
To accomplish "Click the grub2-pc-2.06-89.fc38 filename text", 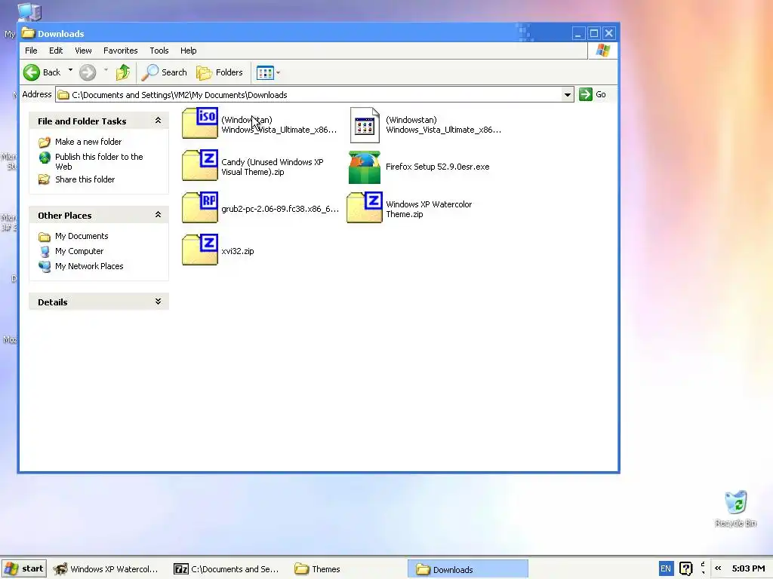I will [x=280, y=209].
